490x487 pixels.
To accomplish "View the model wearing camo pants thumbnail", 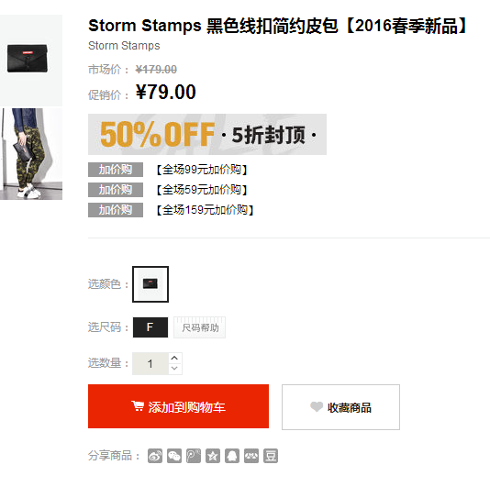I will (30, 154).
